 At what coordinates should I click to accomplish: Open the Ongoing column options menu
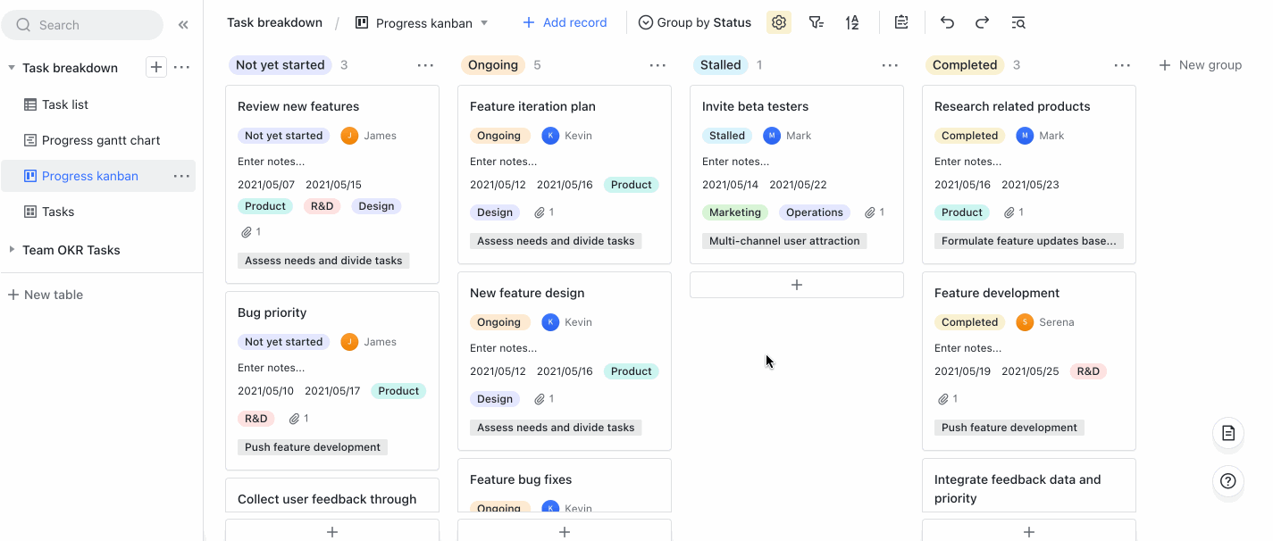657,64
